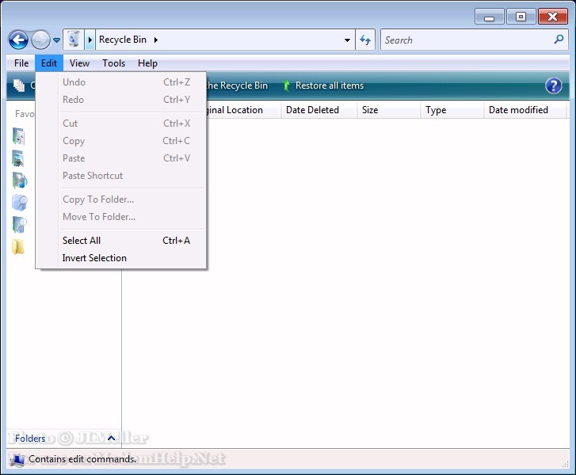The width and height of the screenshot is (576, 475).
Task: Open the Tools menu
Action: [x=113, y=63]
